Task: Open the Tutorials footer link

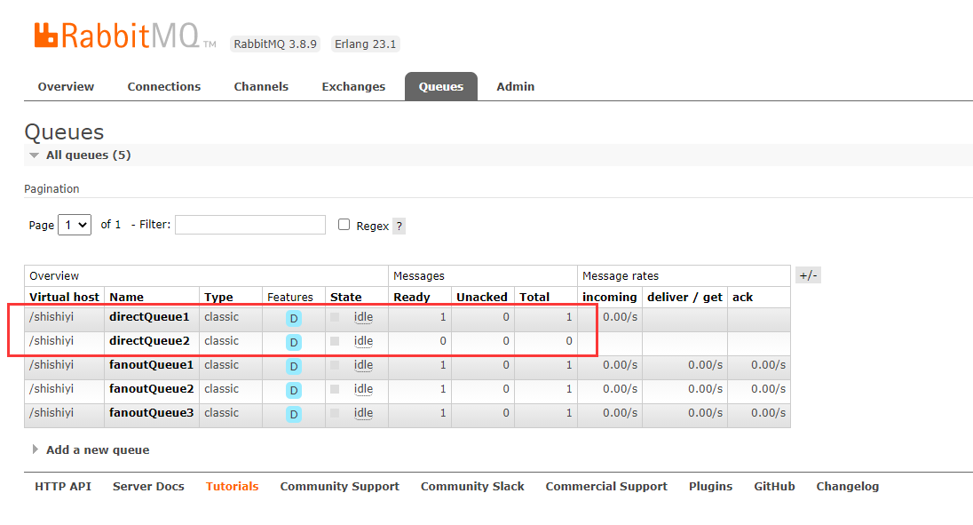Action: click(x=232, y=487)
